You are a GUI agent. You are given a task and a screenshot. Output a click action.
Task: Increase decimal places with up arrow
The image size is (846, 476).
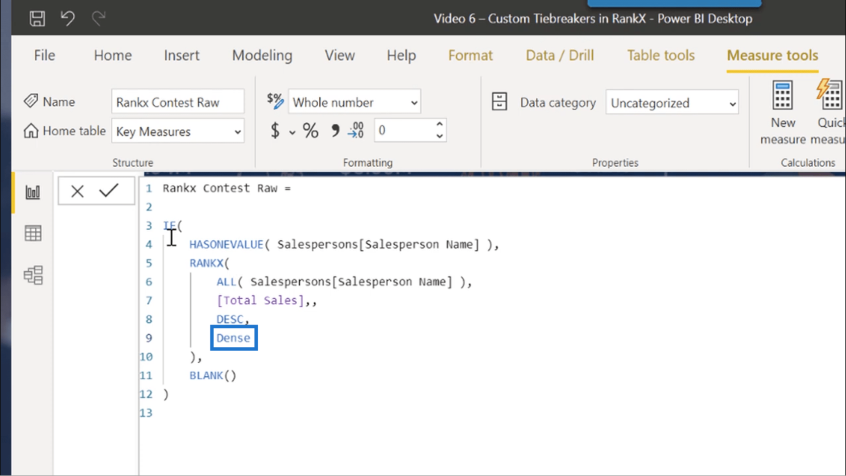tap(440, 124)
